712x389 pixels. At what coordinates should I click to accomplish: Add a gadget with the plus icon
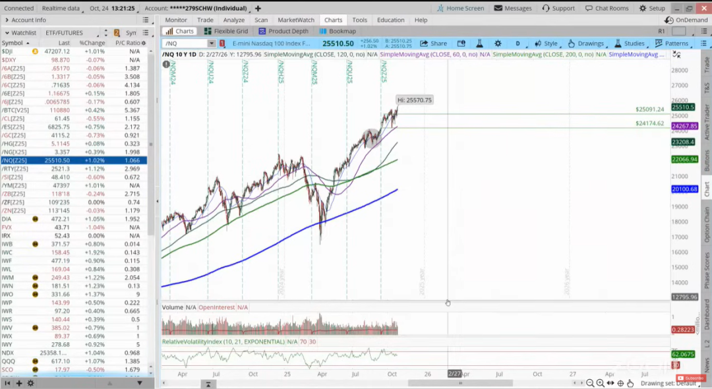tap(19, 384)
